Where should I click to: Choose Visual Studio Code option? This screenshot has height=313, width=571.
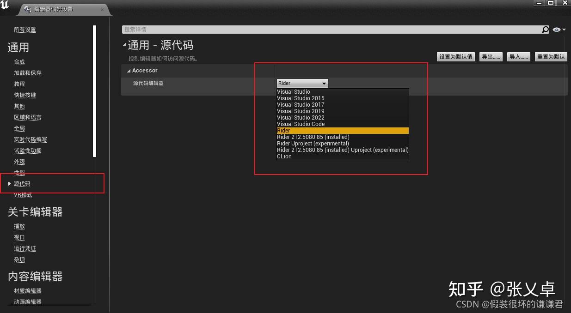pyautogui.click(x=343, y=124)
